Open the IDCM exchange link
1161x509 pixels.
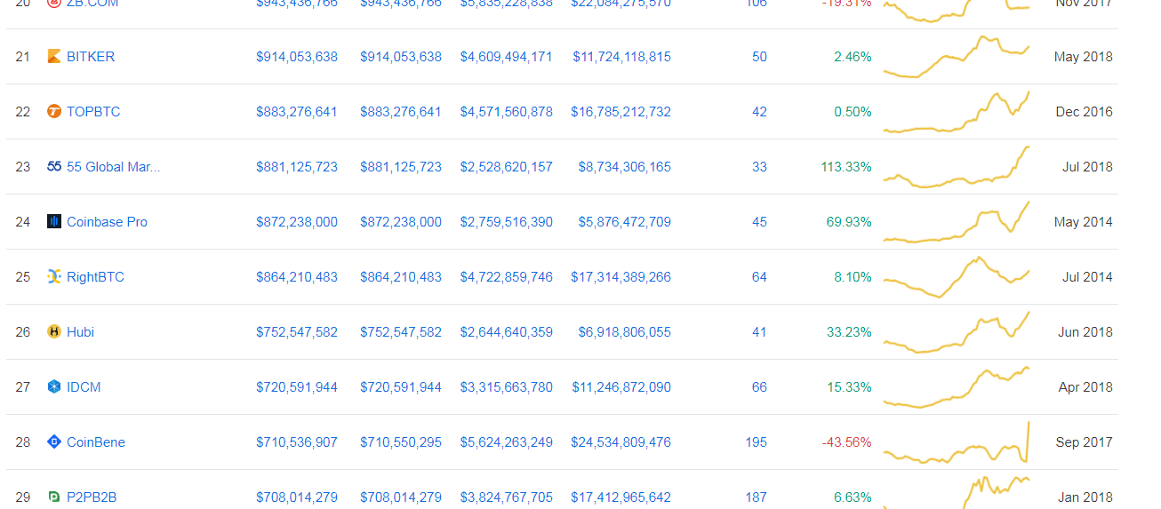[84, 387]
